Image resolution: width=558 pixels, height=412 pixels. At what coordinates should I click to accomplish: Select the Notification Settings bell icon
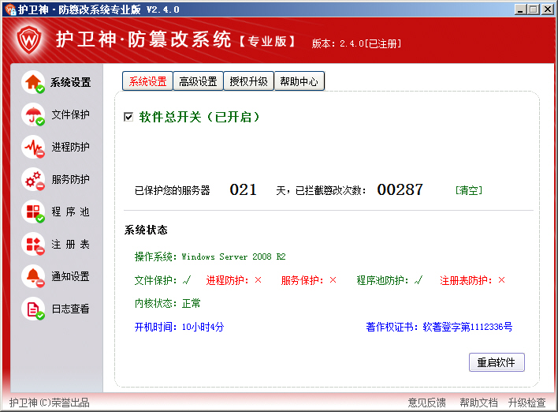click(33, 277)
